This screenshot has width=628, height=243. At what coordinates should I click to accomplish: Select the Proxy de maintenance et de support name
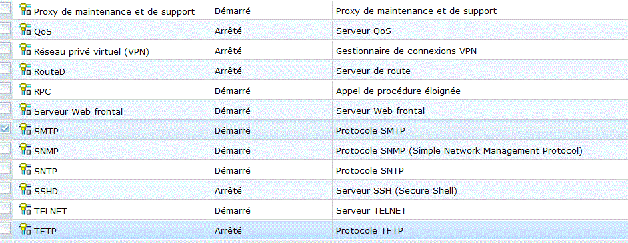[x=115, y=11]
